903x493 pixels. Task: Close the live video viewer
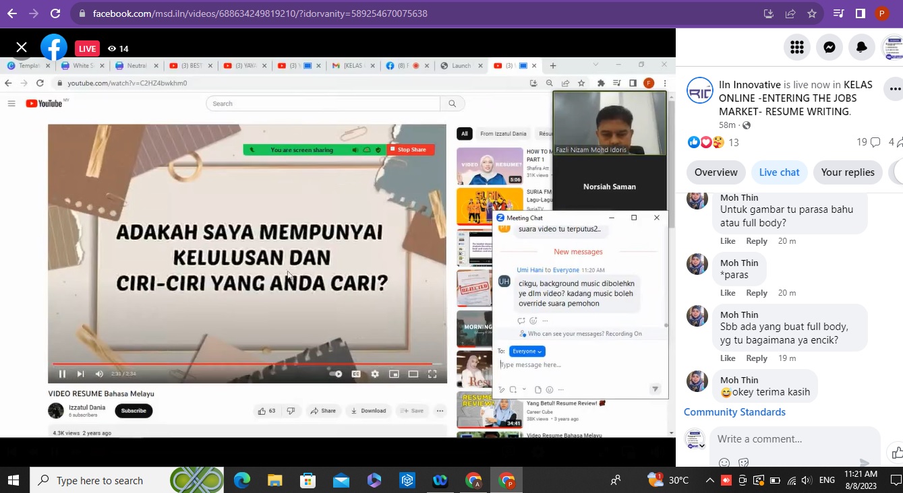click(22, 47)
